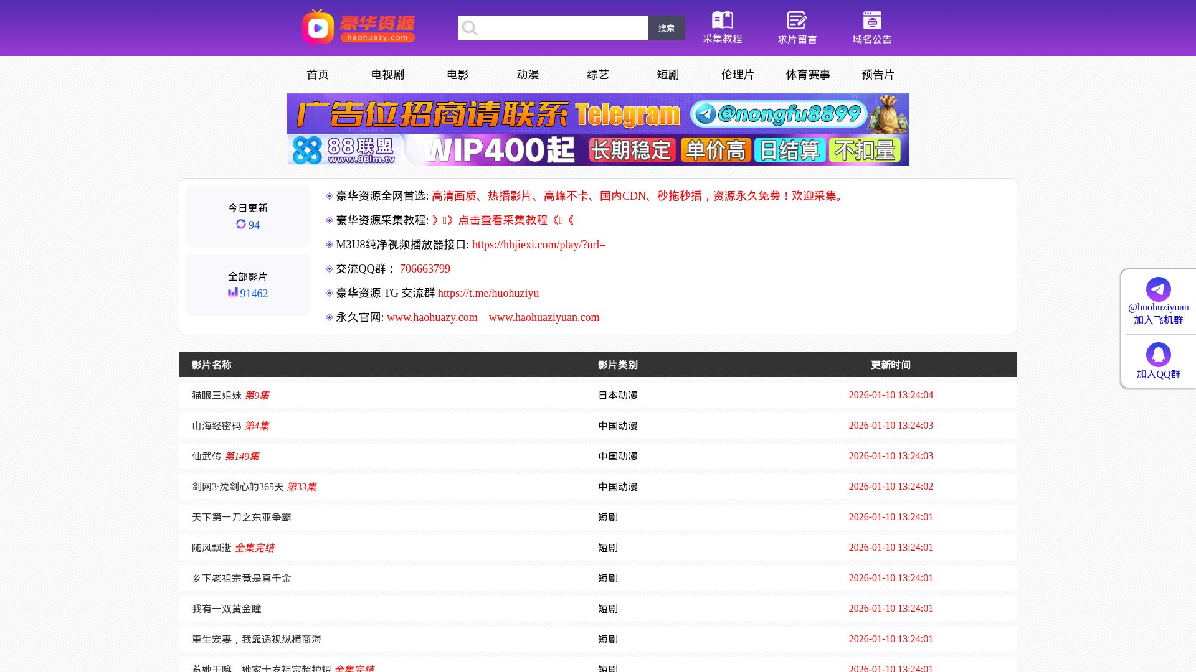Go to the 电视剧 menu item
The height and width of the screenshot is (672, 1196).
387,75
